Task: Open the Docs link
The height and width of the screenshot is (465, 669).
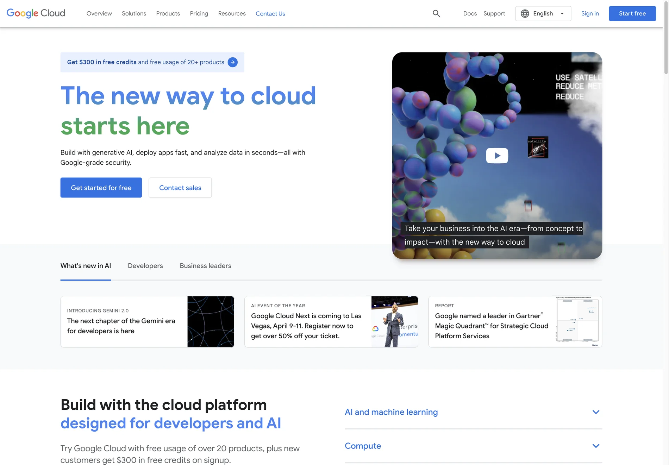Action: (x=470, y=13)
